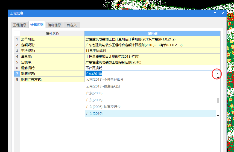This screenshot has width=234, height=152.
Task: Select row number 6 header
Action: pyautogui.click(x=17, y=68)
